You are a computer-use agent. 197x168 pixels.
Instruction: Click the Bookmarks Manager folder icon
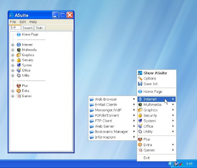[x=92, y=132]
